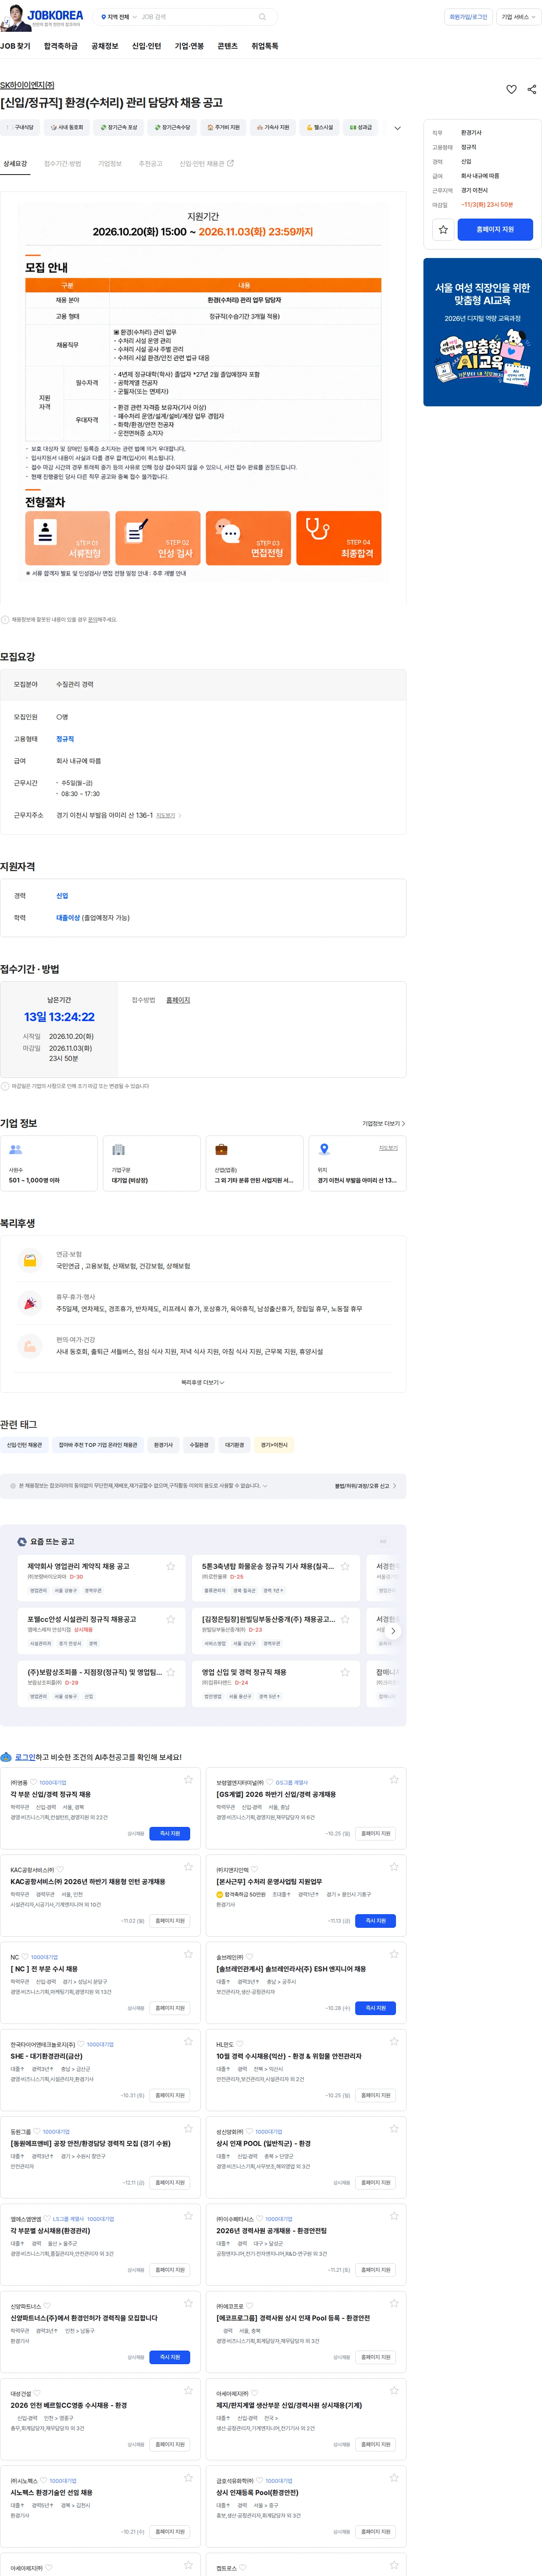
Task: Toggle heart next to 솔브레인 company name
Action: coord(249,1956)
